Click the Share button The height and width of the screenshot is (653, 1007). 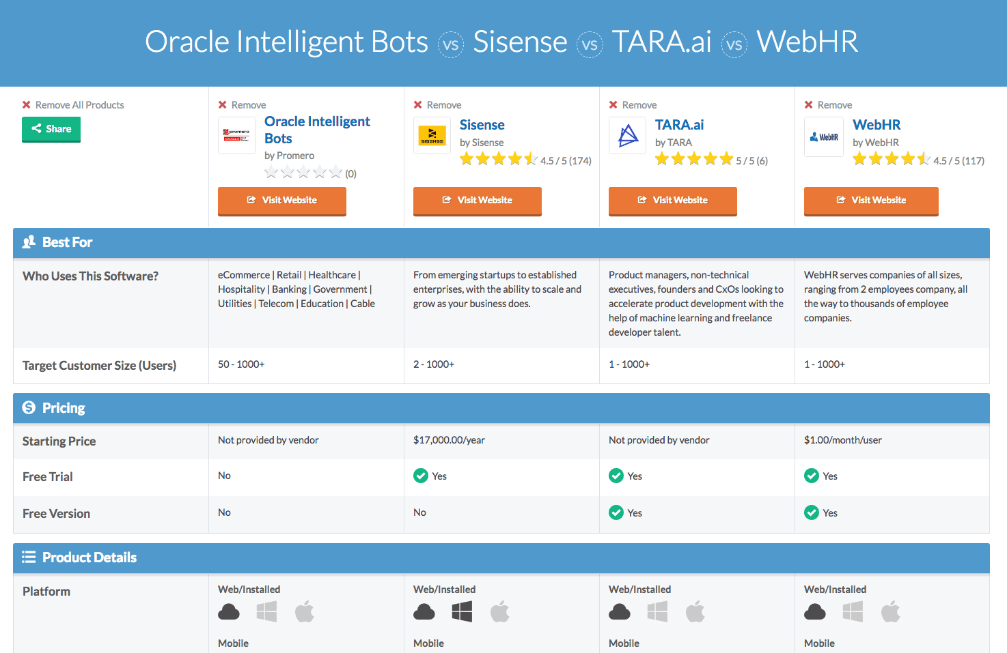point(51,129)
